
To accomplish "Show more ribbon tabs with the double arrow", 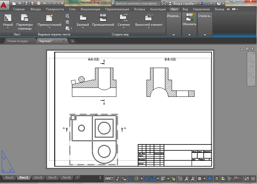I will [228, 9].
